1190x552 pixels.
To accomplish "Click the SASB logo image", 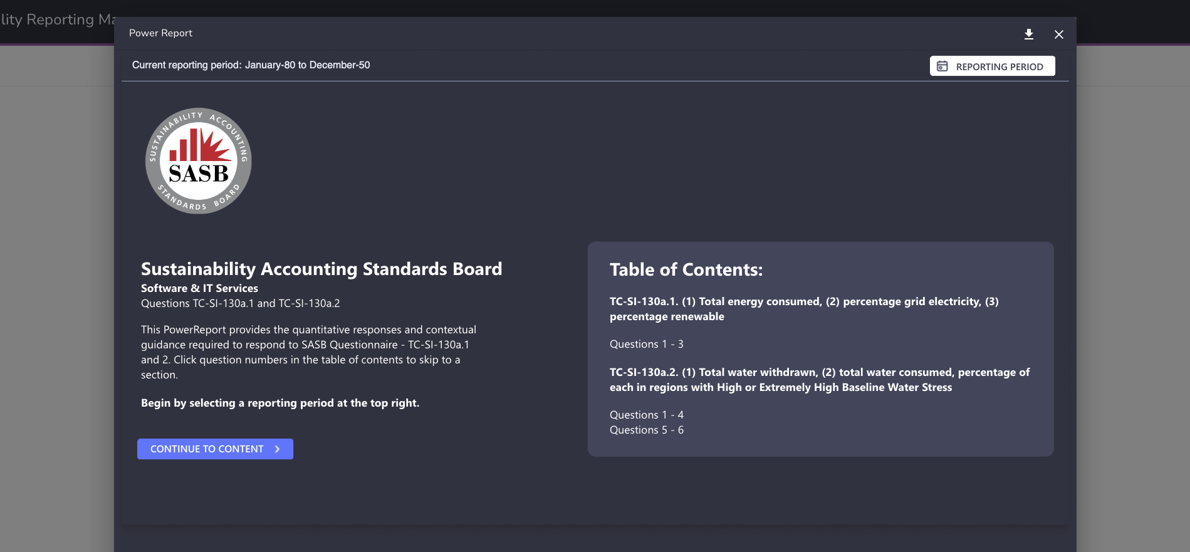I will tap(198, 161).
